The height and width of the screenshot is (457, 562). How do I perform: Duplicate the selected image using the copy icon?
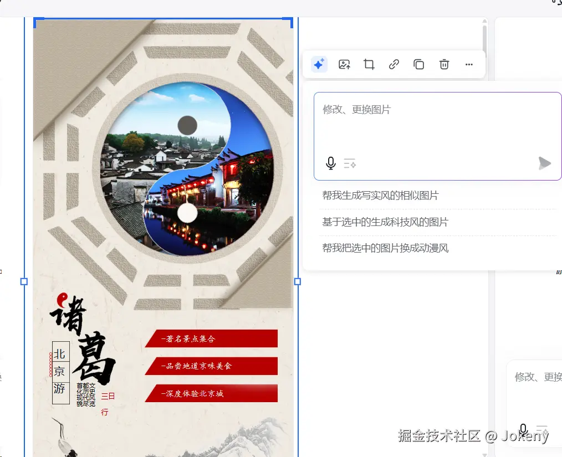click(418, 64)
